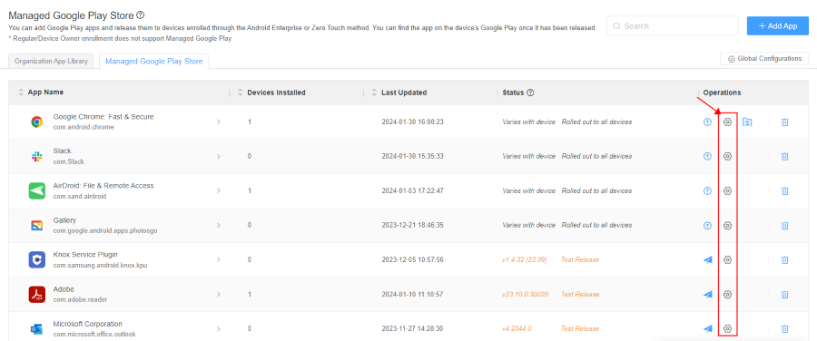
Task: Expand the AirDroid row chevron
Action: tap(218, 191)
